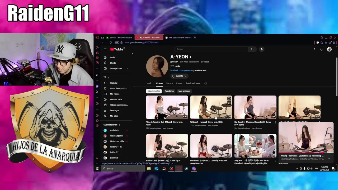The width and height of the screenshot is (338, 190).
Task: Expand the Suscripciones sidebar section
Action: coord(112,125)
